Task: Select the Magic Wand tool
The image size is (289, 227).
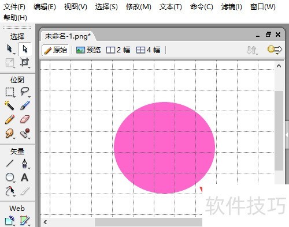Action: (x=9, y=105)
